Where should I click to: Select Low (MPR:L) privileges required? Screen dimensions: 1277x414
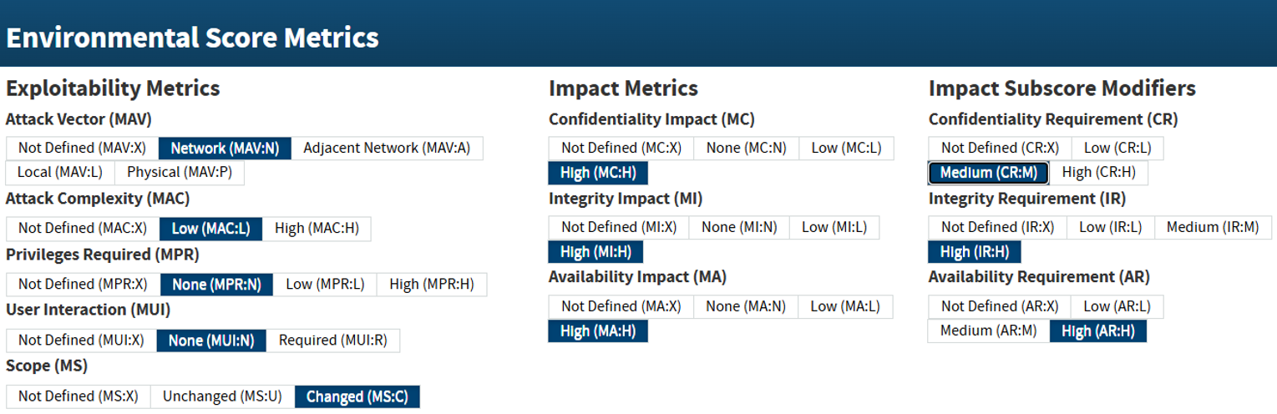325,285
